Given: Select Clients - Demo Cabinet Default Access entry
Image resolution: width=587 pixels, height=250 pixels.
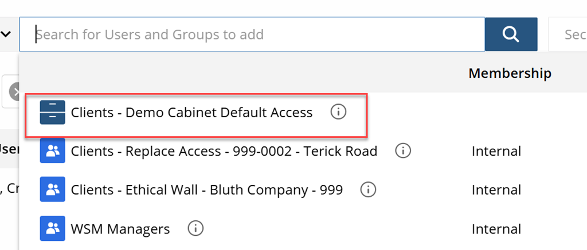Looking at the screenshot, I should (191, 112).
